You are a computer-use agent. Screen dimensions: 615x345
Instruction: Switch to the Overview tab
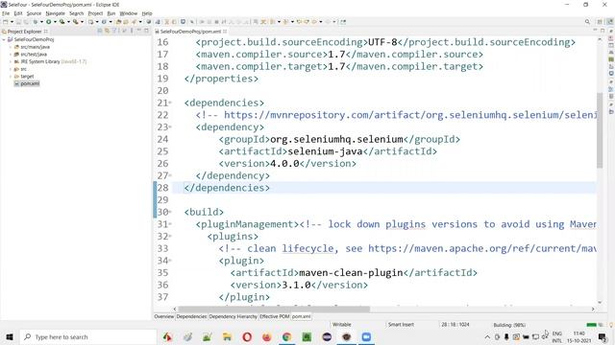tap(164, 316)
